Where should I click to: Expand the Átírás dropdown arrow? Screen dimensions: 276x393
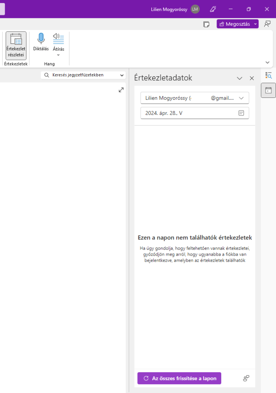58,55
